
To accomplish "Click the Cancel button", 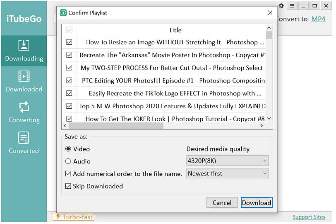I will [x=222, y=202].
